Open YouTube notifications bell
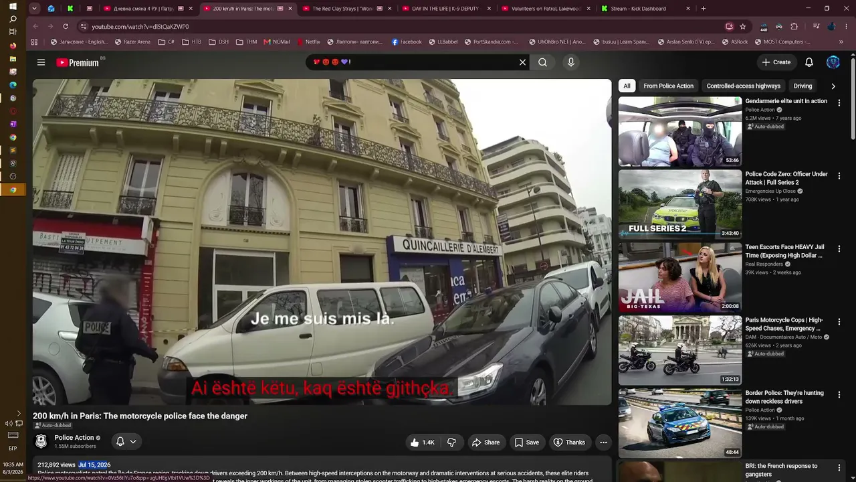This screenshot has height=482, width=856. pos(809,62)
